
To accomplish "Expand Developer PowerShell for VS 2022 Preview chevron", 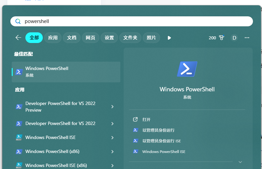I will pos(112,107).
